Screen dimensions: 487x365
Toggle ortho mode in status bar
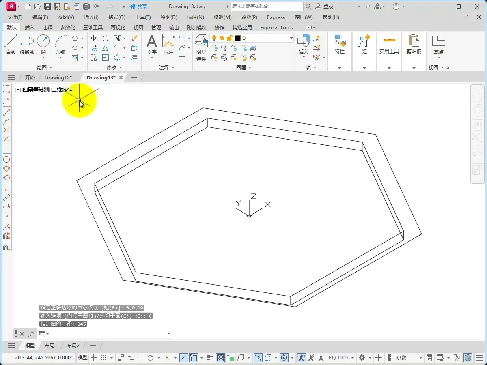(141, 358)
